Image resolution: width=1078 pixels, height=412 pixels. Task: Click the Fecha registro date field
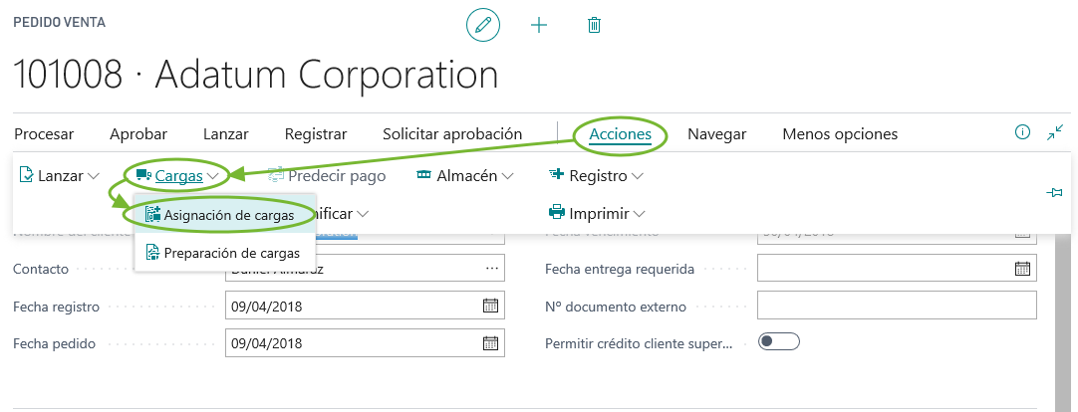coord(365,306)
